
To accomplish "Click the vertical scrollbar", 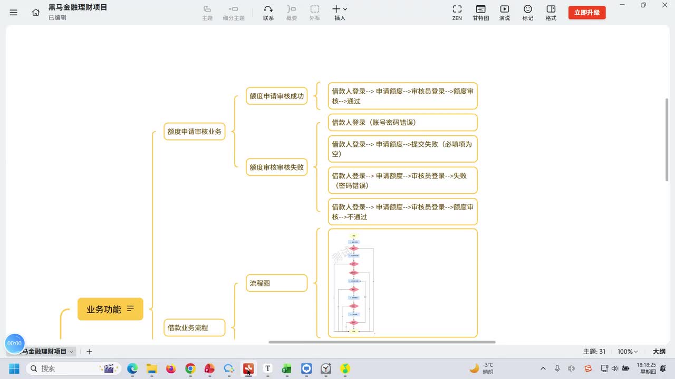I will 667,139.
